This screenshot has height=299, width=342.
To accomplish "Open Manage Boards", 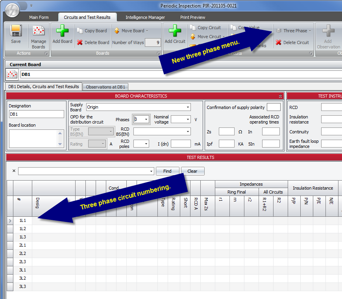I will (x=38, y=31).
